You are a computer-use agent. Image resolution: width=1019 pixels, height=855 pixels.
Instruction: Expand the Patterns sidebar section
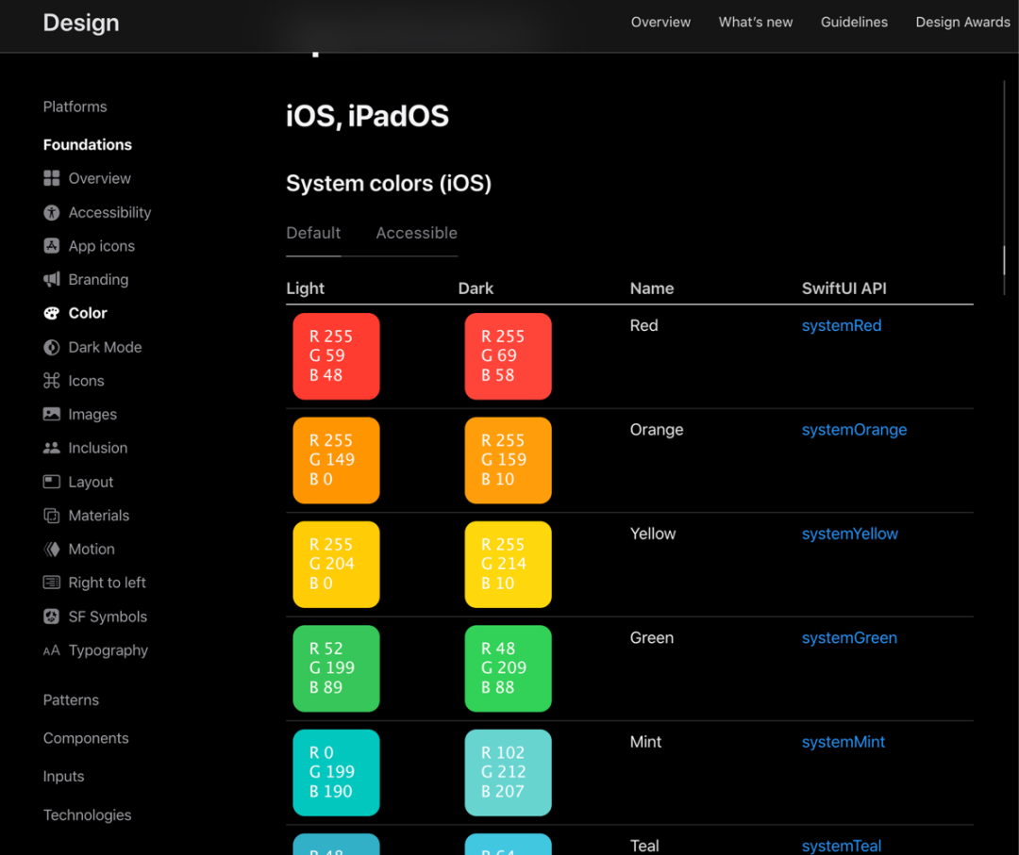pyautogui.click(x=71, y=699)
